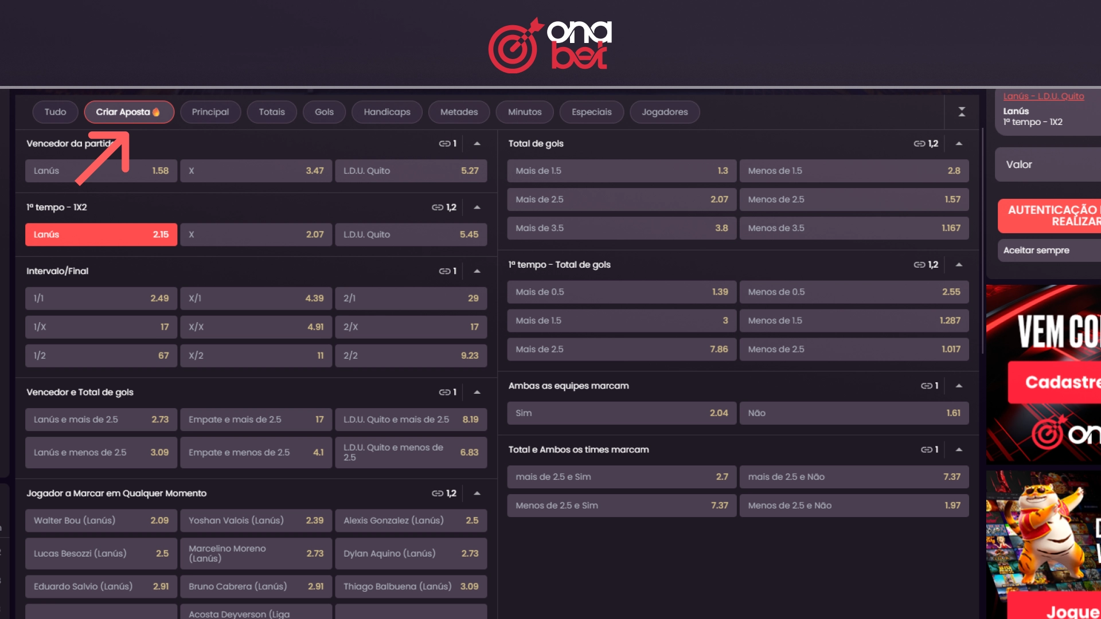
Task: Click link icon in Vencedor da partida header
Action: coord(444,143)
